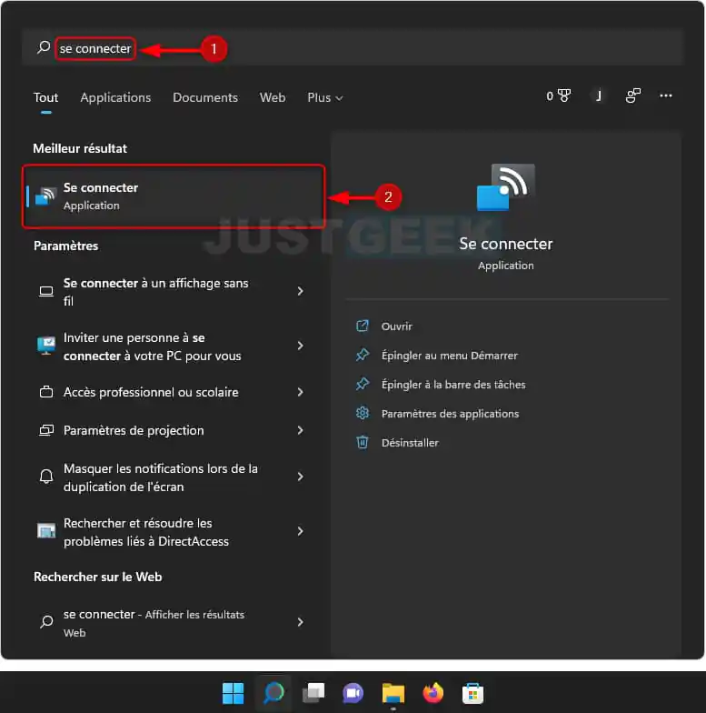Open the feedback/share icon in header
Image resolution: width=706 pixels, height=713 pixels.
(632, 95)
